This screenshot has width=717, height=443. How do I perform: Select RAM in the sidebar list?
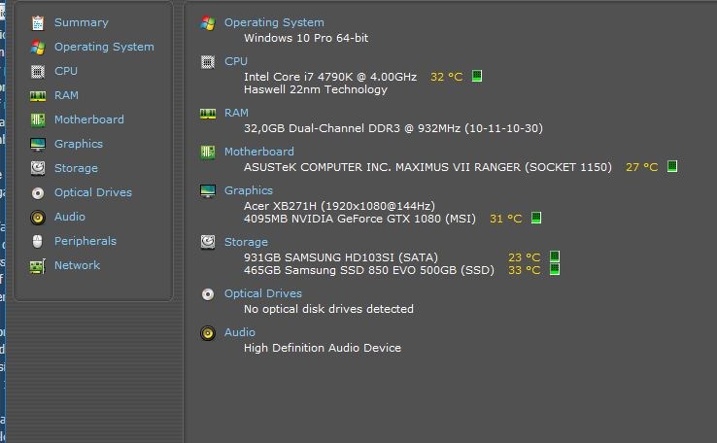point(66,95)
